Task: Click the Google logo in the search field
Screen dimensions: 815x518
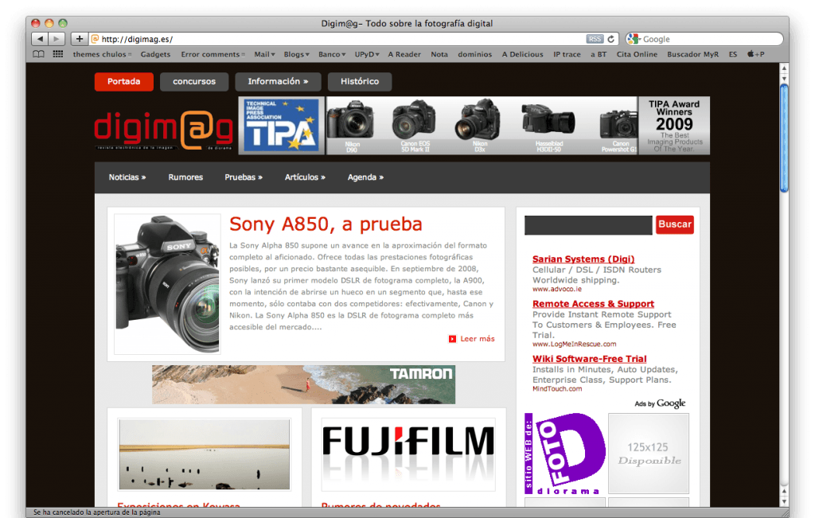Action: 633,39
